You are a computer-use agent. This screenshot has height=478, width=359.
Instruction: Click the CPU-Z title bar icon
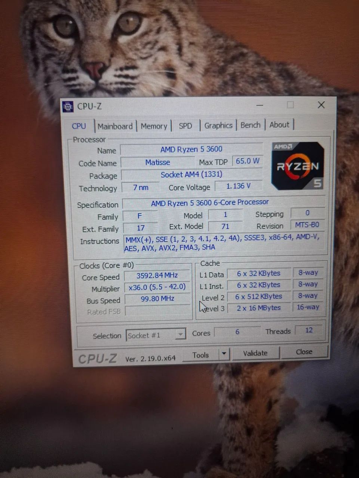pyautogui.click(x=68, y=107)
